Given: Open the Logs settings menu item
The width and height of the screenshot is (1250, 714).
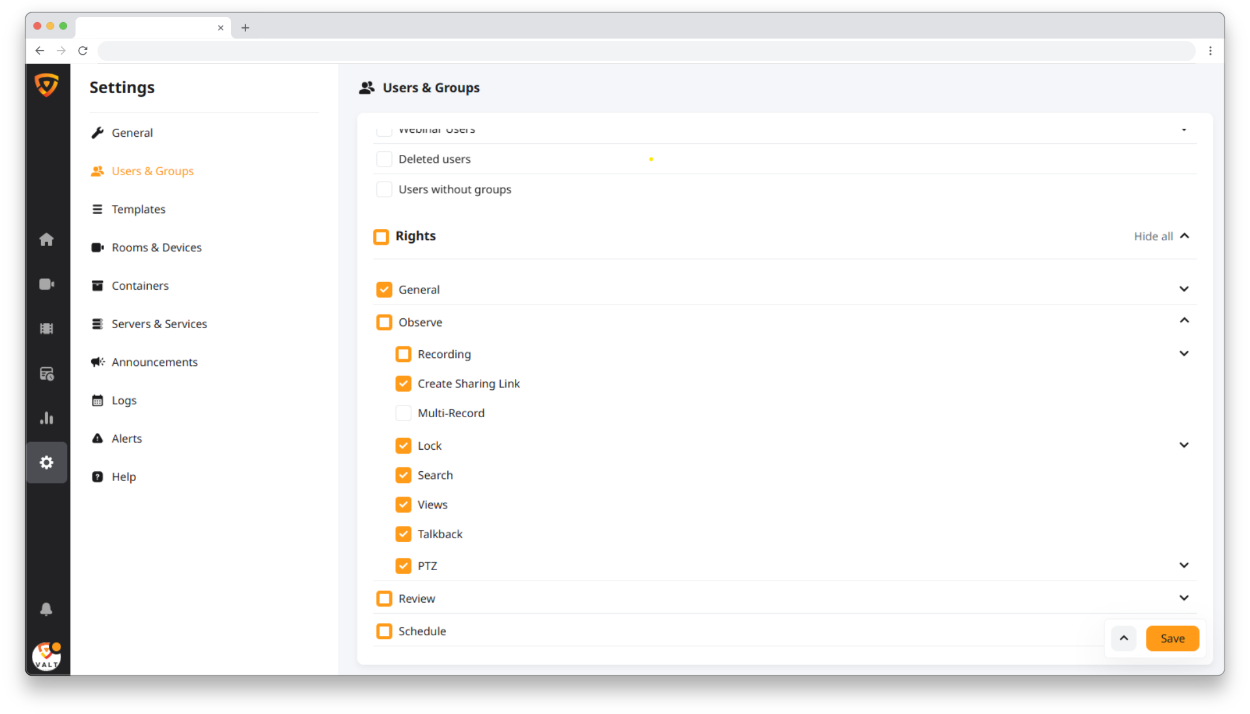Looking at the screenshot, I should 124,400.
